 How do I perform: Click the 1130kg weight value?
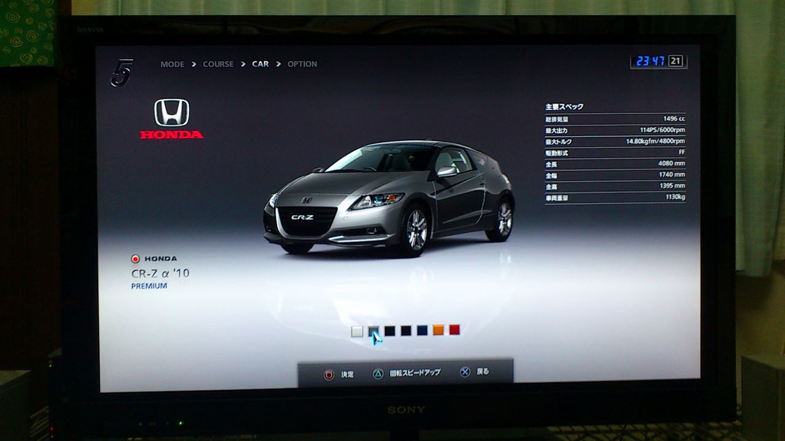coord(675,197)
